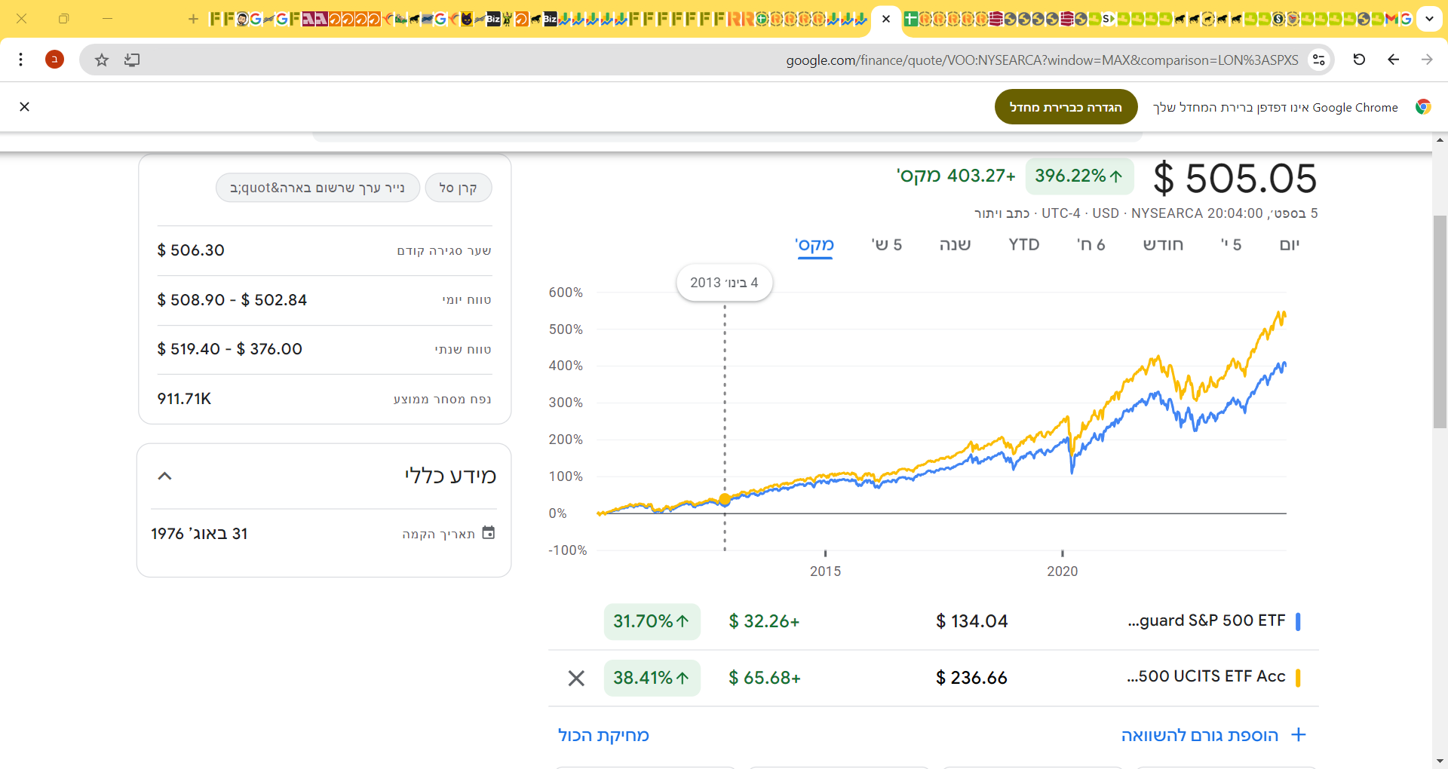
Task: Click the blue Vanguard series color marker
Action: click(x=1298, y=621)
